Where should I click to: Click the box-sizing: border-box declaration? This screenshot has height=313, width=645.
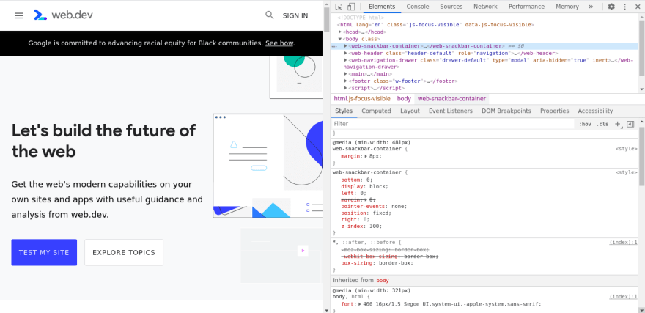click(377, 263)
